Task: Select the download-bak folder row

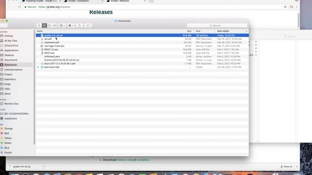Action: (142, 67)
